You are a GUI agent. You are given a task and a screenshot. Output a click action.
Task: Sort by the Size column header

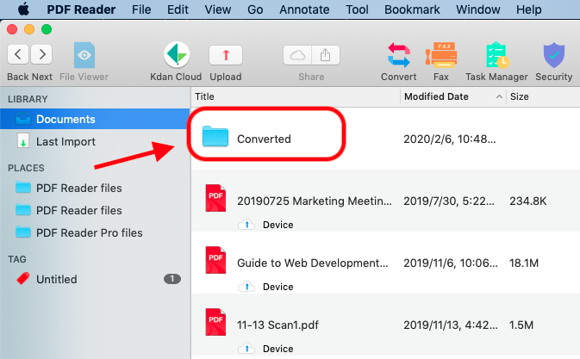[x=520, y=96]
